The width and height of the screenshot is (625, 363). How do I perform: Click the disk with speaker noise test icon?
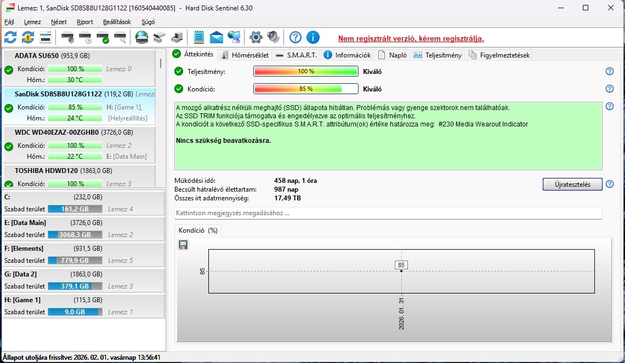67,37
